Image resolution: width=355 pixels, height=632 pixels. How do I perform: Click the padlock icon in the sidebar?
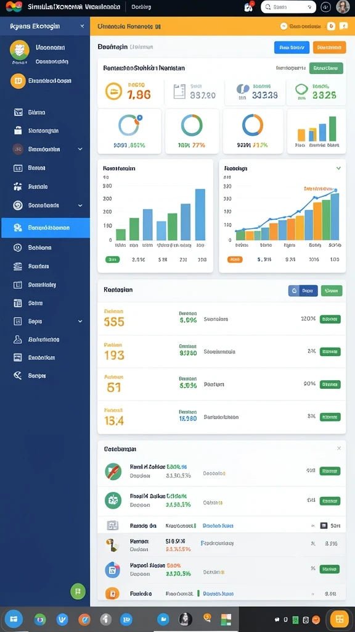[18, 131]
